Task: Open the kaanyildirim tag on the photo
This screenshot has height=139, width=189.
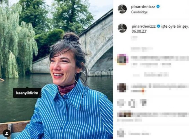Action: coord(27,93)
